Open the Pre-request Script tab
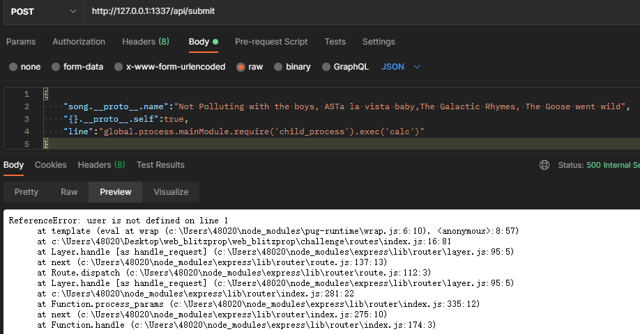Viewport: 640px width, 334px height. (x=271, y=42)
